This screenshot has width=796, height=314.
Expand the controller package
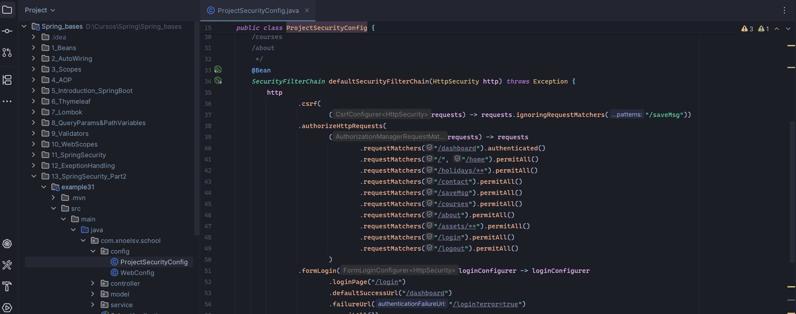pyautogui.click(x=93, y=284)
